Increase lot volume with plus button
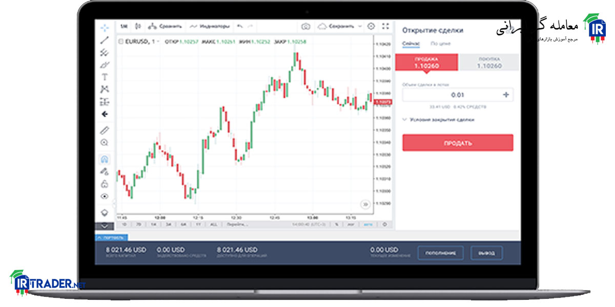 tap(506, 95)
